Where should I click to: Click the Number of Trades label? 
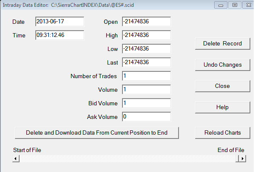(x=93, y=76)
